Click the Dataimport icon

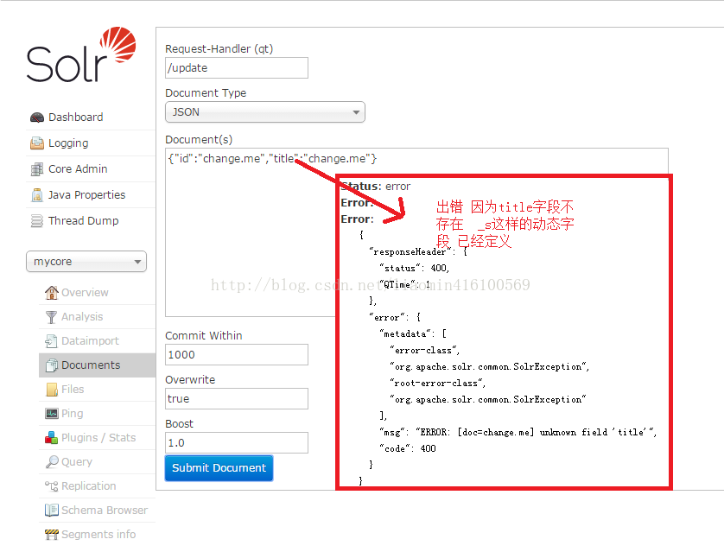coord(51,341)
